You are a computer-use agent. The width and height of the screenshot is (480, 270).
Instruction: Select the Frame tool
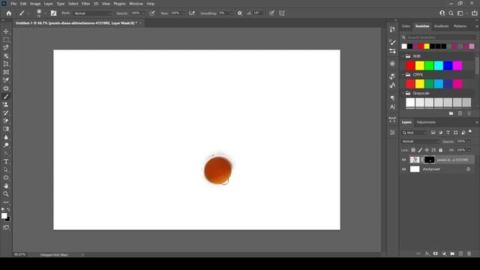tap(6, 72)
